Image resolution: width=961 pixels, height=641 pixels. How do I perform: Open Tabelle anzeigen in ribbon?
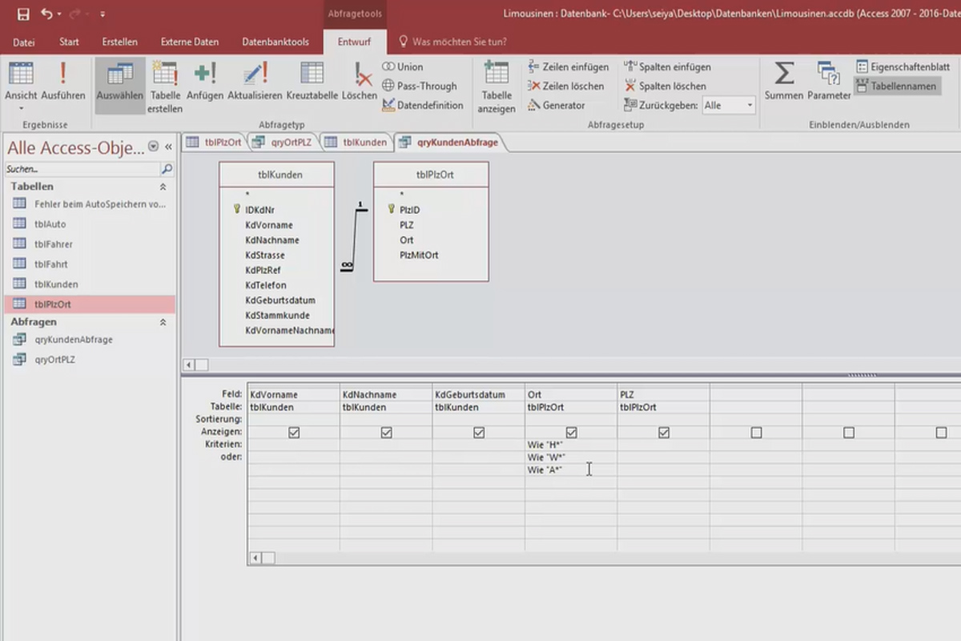497,87
